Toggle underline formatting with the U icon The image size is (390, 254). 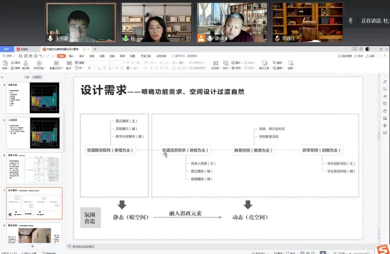click(x=99, y=68)
